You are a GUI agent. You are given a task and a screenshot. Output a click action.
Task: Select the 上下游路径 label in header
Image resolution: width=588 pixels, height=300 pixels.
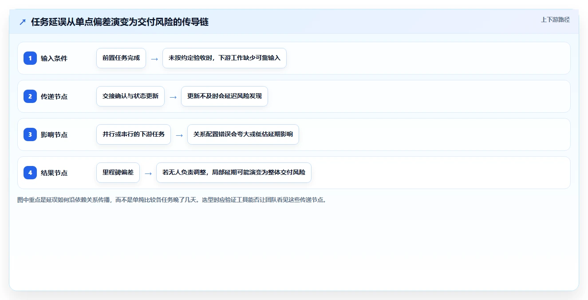(555, 20)
